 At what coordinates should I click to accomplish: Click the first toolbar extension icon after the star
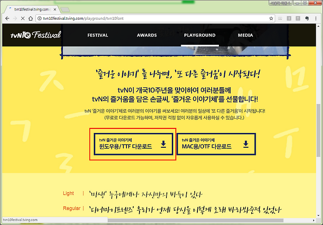click(x=280, y=18)
